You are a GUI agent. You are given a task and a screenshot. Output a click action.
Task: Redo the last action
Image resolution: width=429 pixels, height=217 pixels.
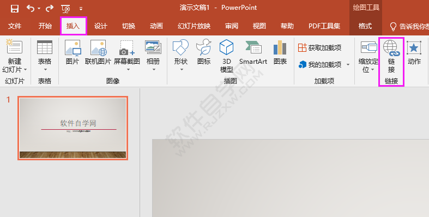[x=50, y=9]
